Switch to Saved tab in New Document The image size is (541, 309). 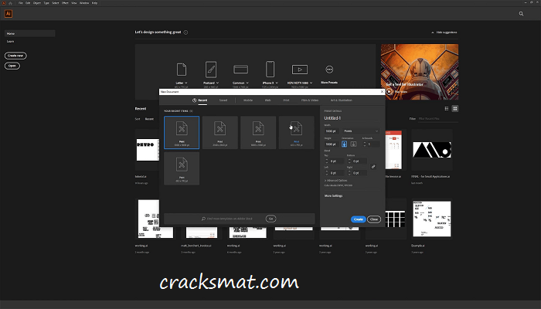coord(223,100)
